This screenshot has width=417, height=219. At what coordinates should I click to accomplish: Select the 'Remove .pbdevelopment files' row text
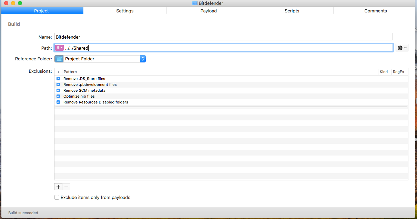click(90, 84)
